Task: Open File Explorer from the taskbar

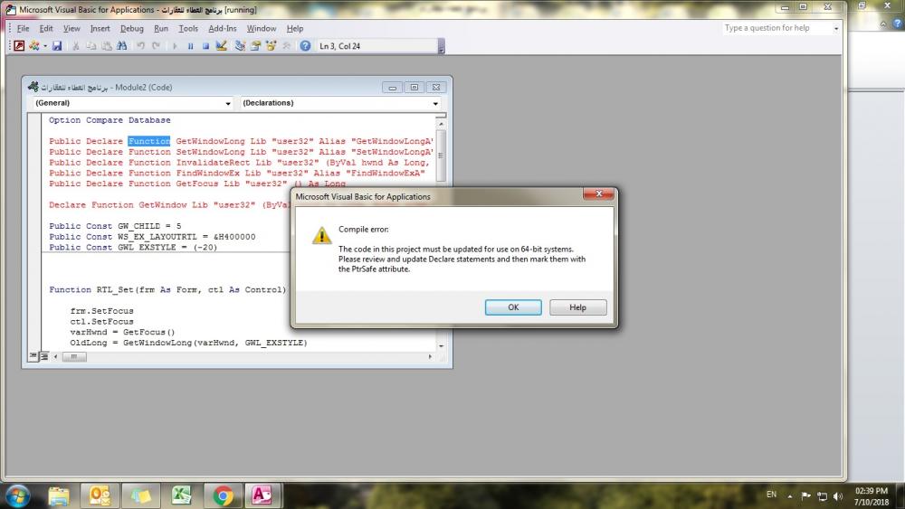Action: (58, 495)
